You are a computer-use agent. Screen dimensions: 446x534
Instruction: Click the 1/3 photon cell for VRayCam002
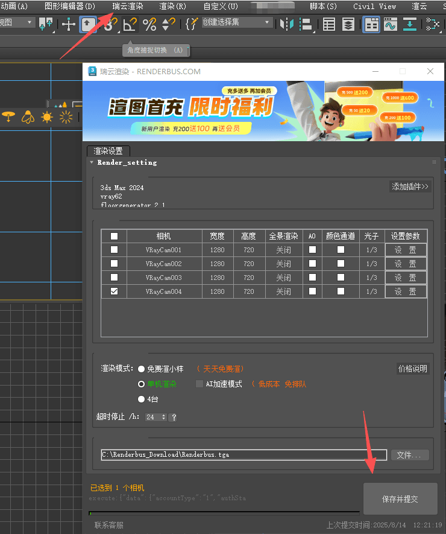(x=371, y=264)
